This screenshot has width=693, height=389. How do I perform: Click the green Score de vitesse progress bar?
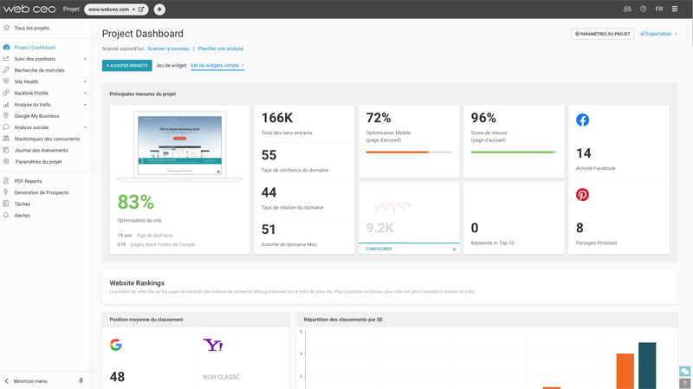point(512,152)
